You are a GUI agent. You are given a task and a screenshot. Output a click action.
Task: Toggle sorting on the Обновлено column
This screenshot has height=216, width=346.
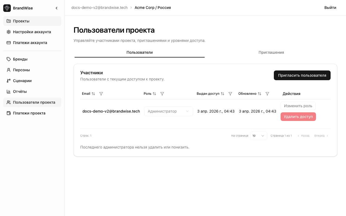(x=259, y=94)
